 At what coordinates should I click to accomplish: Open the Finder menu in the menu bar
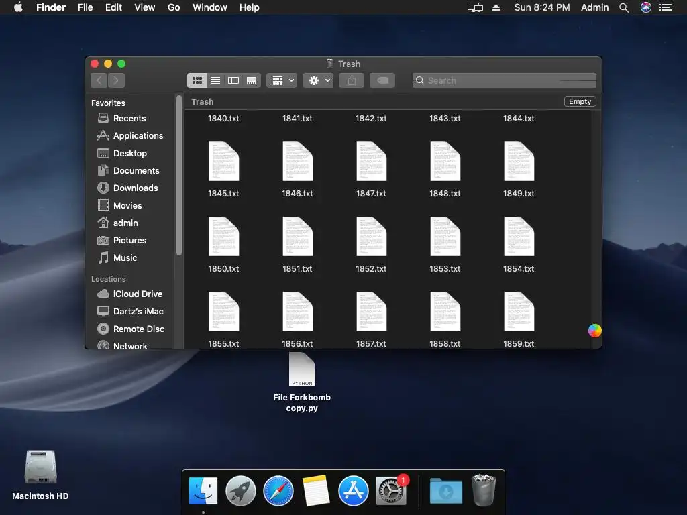pos(51,7)
